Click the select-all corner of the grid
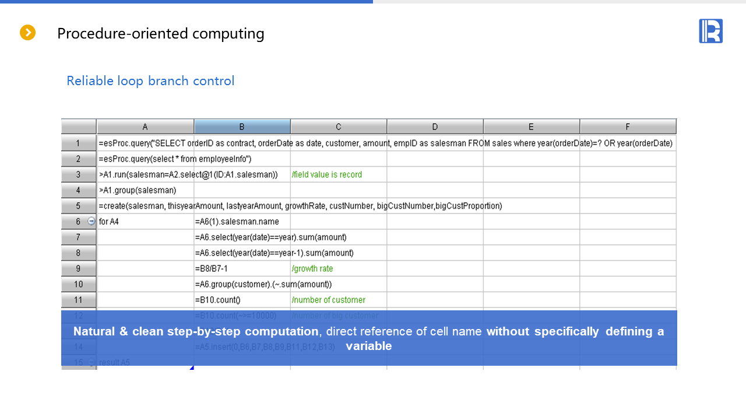Screen dimensions: 746x420 79,127
